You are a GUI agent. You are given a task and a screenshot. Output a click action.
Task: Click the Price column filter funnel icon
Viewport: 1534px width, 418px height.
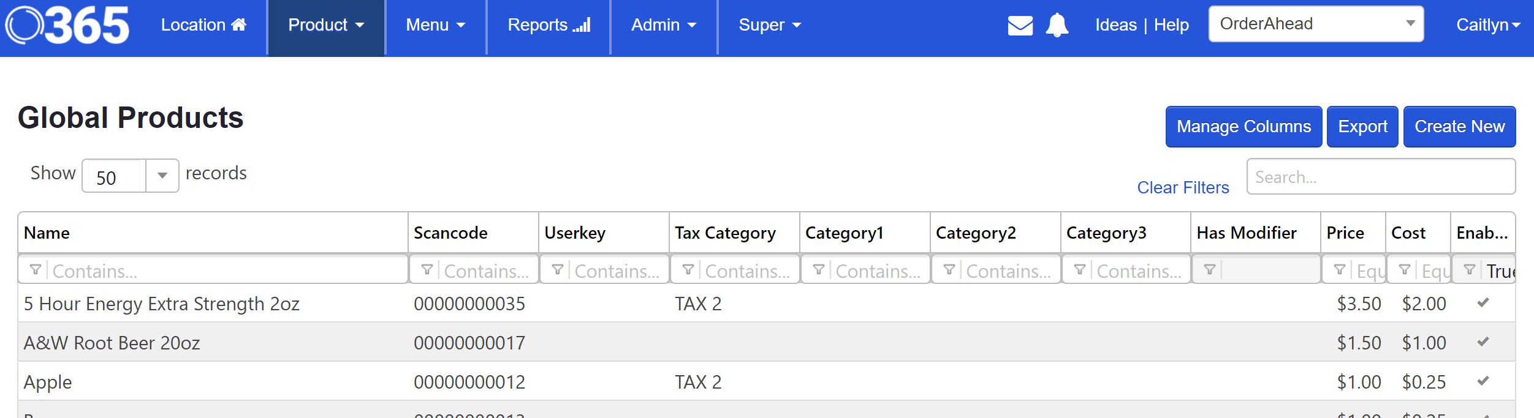[1340, 270]
